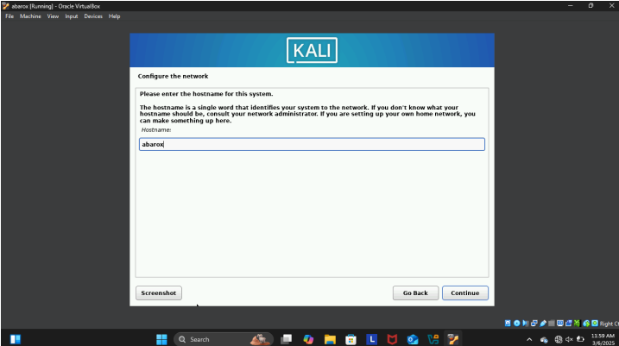Viewport: 619px width, 346px height.
Task: Open the File menu
Action: point(10,16)
